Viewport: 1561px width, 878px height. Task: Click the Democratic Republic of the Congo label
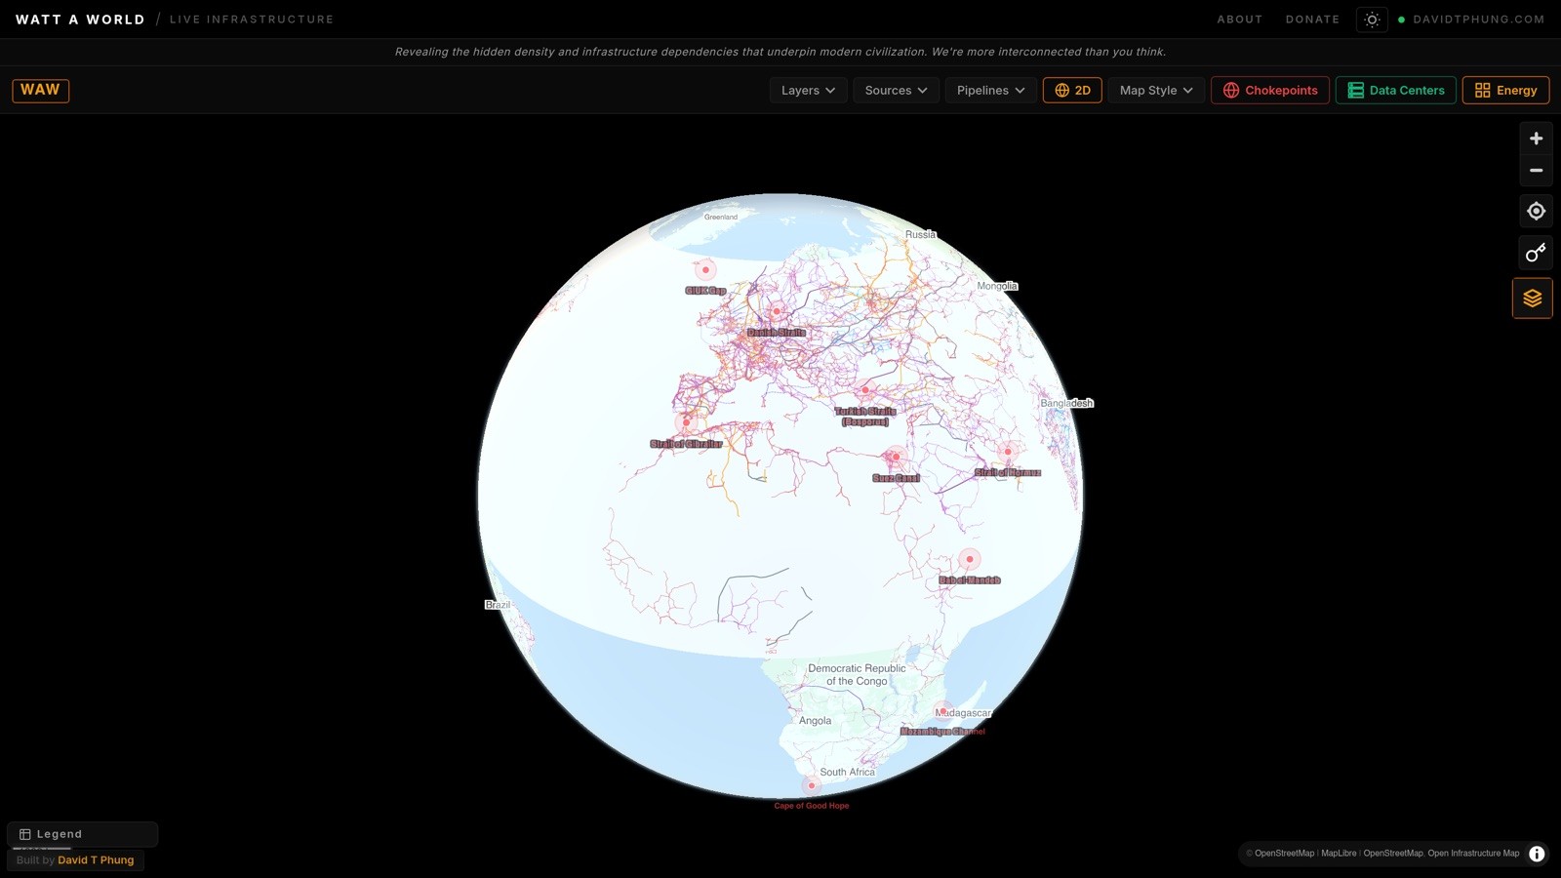(857, 675)
